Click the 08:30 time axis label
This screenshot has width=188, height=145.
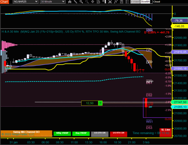(x=60, y=142)
